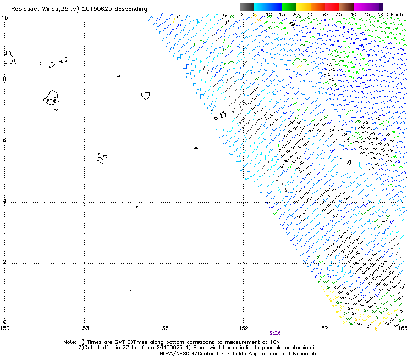Click the island cluster near 153.6E 5.5N

[101, 158]
